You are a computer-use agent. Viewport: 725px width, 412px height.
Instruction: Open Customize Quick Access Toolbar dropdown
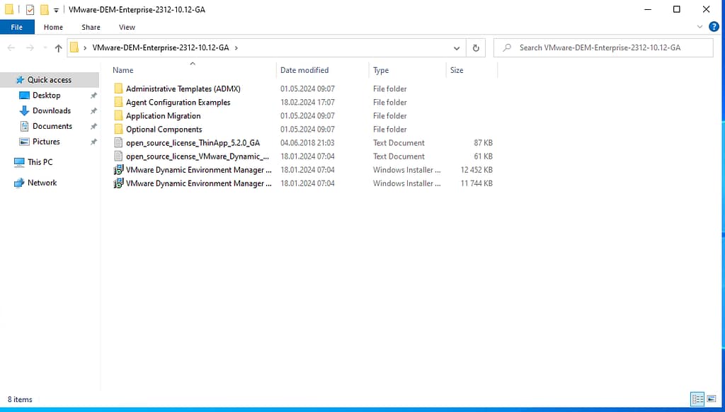tap(57, 10)
